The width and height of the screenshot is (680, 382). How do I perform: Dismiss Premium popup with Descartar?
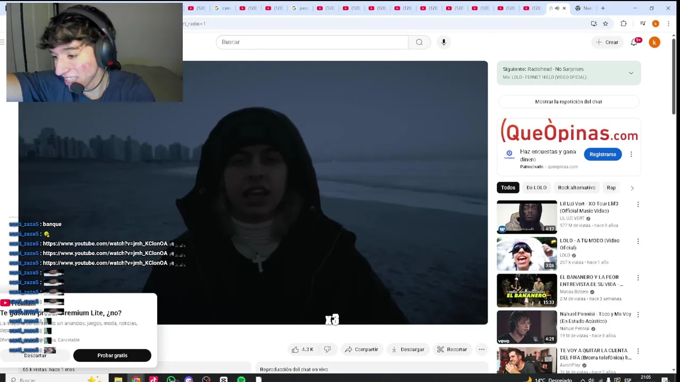pos(35,355)
